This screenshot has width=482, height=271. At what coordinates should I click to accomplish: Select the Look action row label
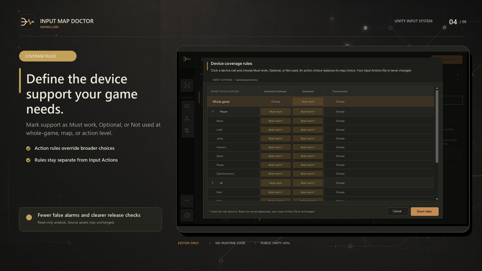[219, 130]
